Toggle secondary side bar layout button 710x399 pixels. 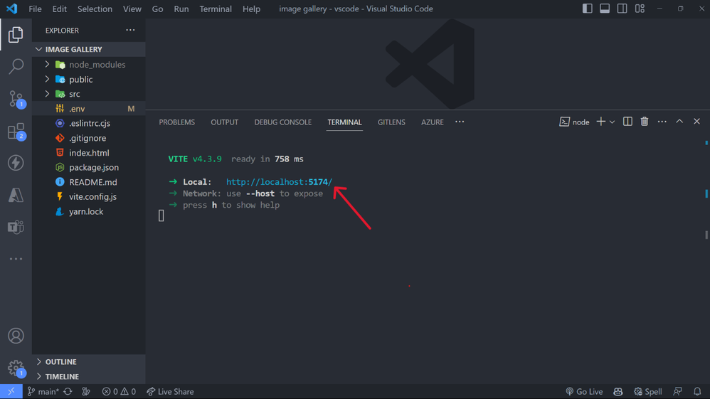[622, 9]
